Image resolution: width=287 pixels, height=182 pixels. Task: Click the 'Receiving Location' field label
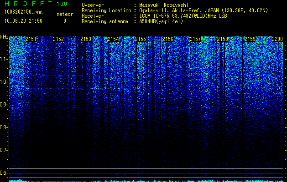pos(106,10)
